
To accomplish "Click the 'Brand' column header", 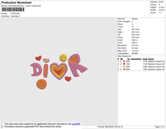I will 151,59.
